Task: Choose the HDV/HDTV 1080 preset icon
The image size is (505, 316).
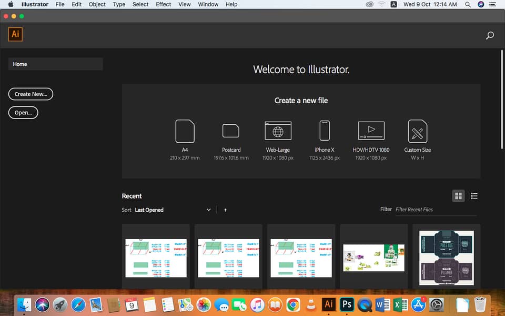Action: [x=371, y=131]
